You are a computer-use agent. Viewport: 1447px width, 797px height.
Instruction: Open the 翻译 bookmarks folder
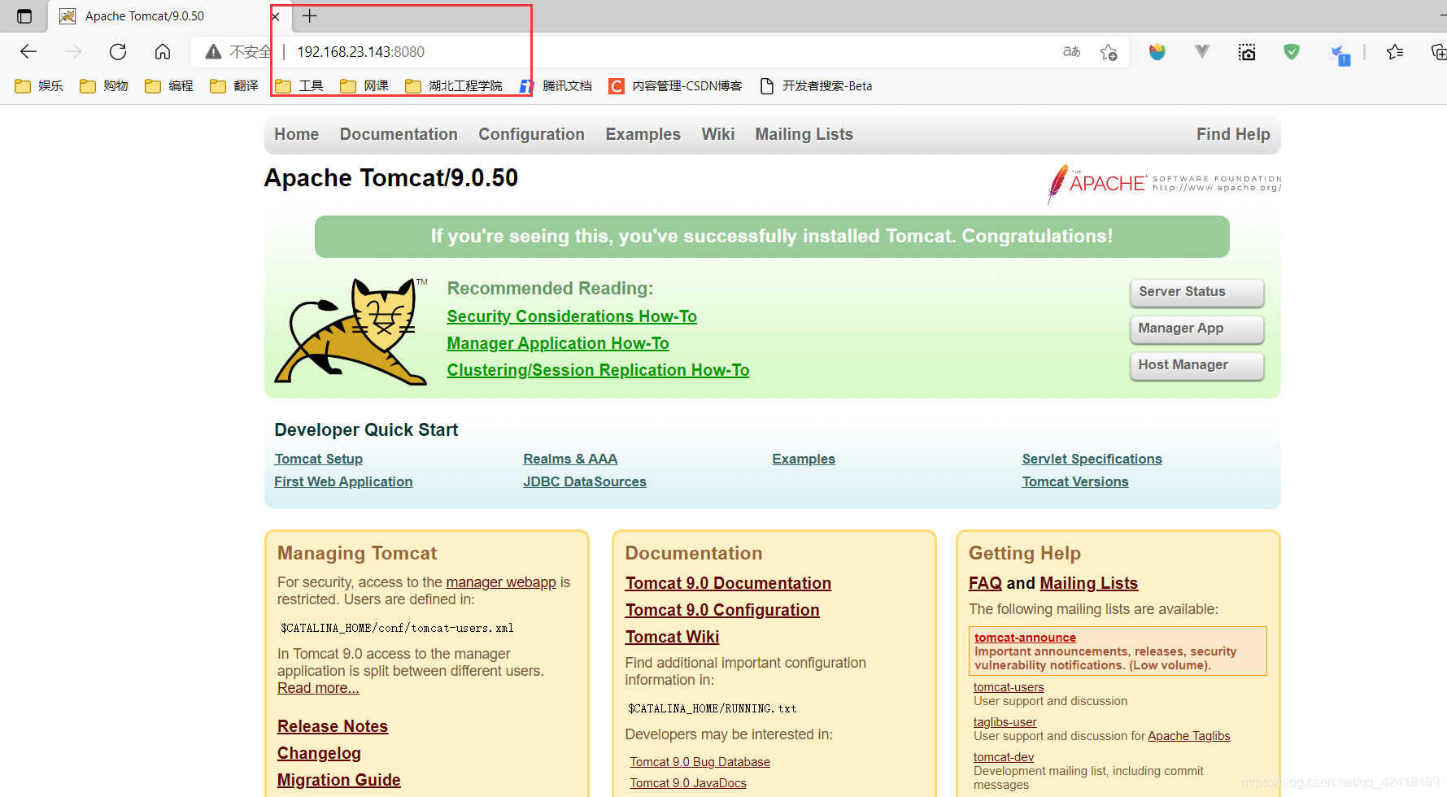tap(234, 86)
